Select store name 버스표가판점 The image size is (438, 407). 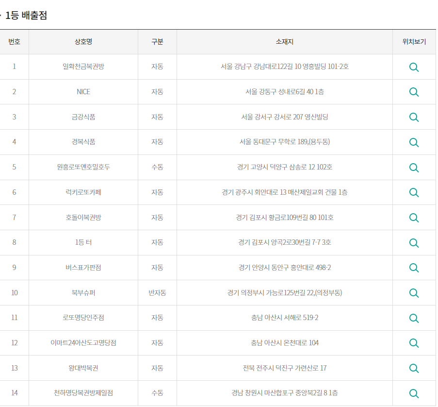tap(83, 268)
